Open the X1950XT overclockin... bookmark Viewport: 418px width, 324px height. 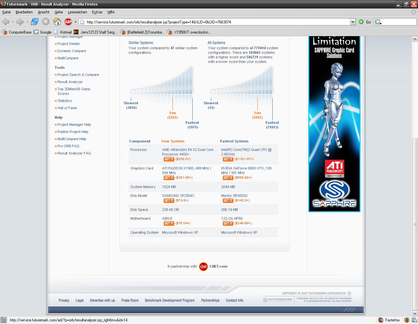[x=189, y=32]
